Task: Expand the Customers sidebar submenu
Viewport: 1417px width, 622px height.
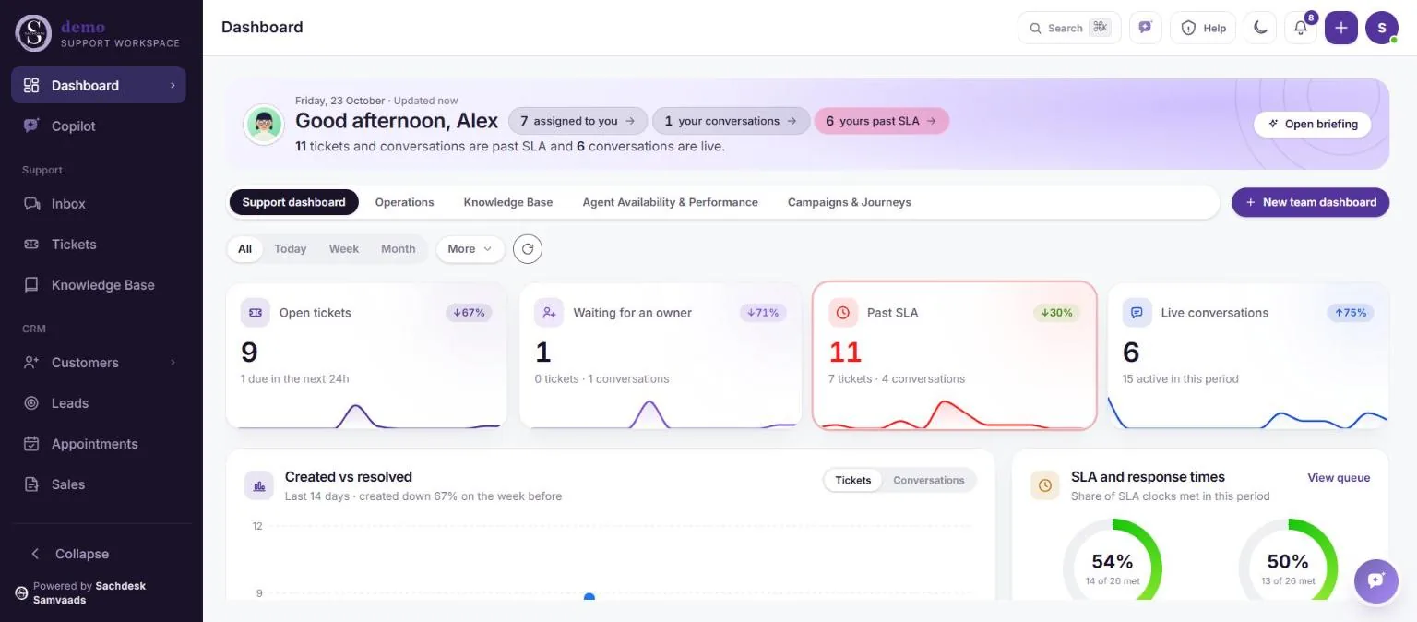Action: tap(173, 363)
